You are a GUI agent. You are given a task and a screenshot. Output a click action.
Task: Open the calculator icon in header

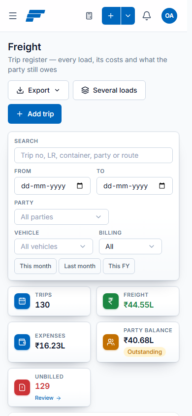[89, 16]
